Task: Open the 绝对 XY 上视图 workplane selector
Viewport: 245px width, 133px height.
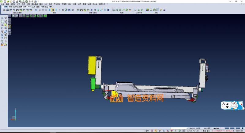Action: pyautogui.click(x=195, y=128)
